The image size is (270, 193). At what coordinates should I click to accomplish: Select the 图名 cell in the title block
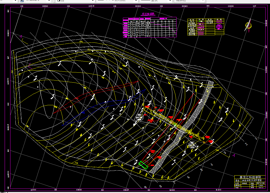click(x=237, y=180)
